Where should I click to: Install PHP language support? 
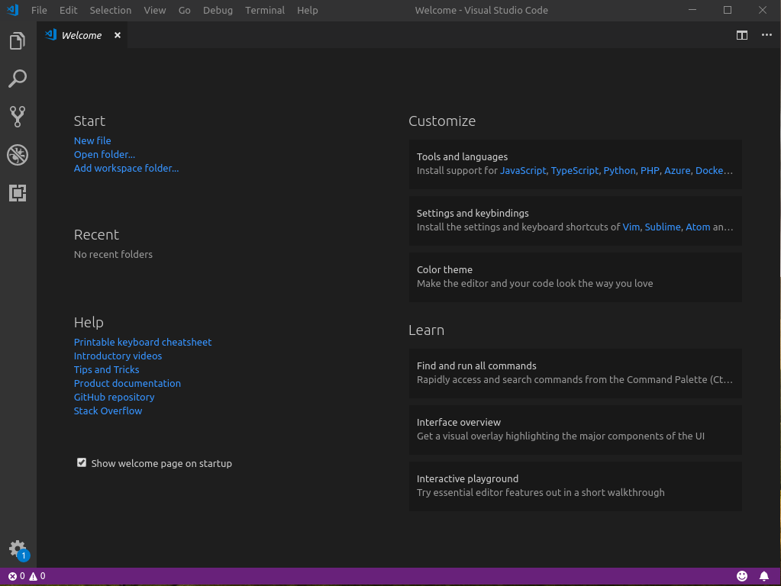click(x=650, y=170)
